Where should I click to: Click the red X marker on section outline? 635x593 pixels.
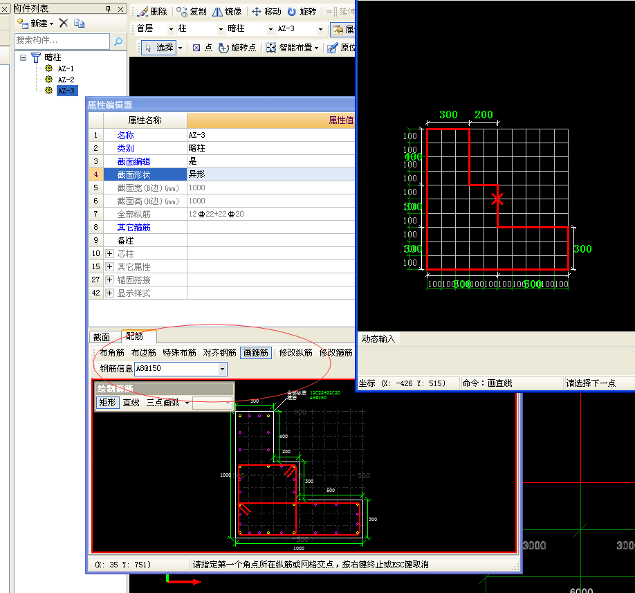497,199
